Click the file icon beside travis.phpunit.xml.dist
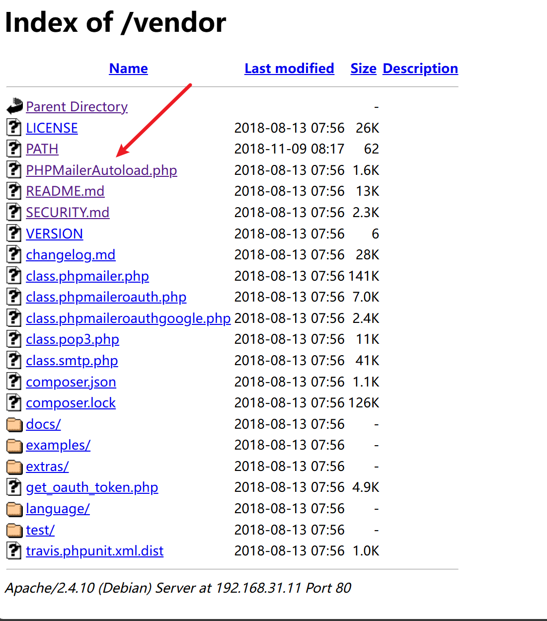547x621 pixels. coord(14,550)
